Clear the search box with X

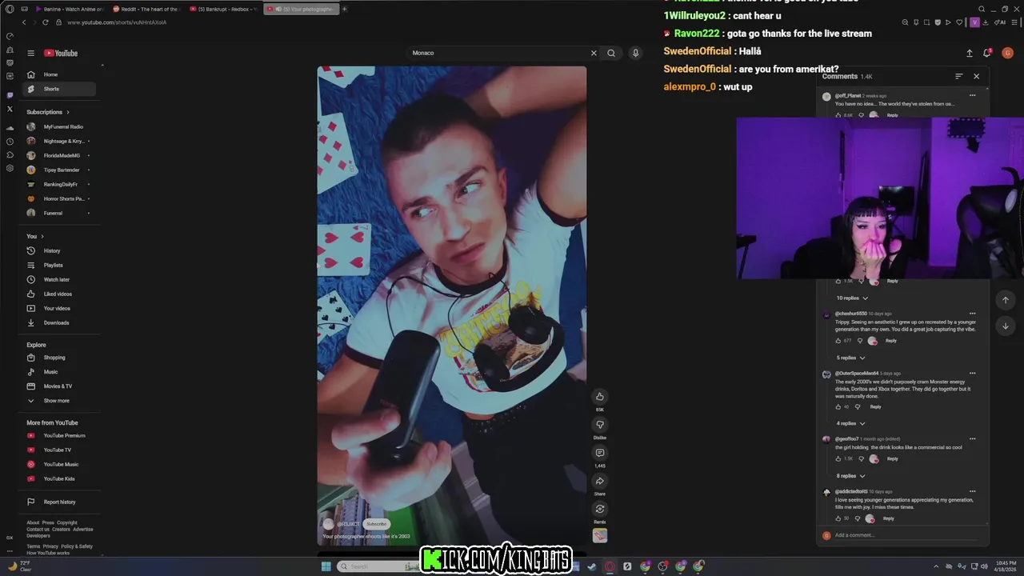[594, 53]
